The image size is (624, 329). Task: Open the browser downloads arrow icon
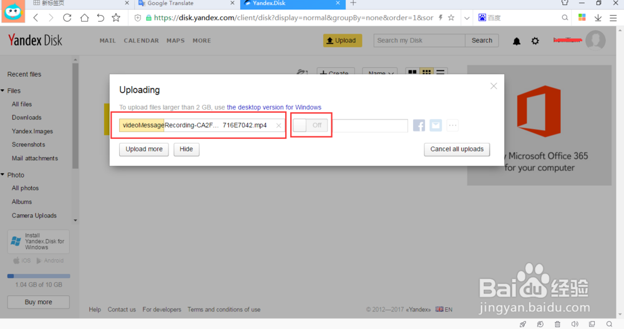point(598,18)
